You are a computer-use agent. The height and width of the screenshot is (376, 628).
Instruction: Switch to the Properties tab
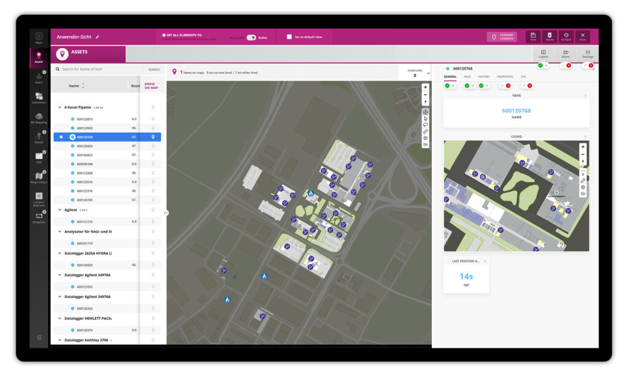(x=505, y=77)
